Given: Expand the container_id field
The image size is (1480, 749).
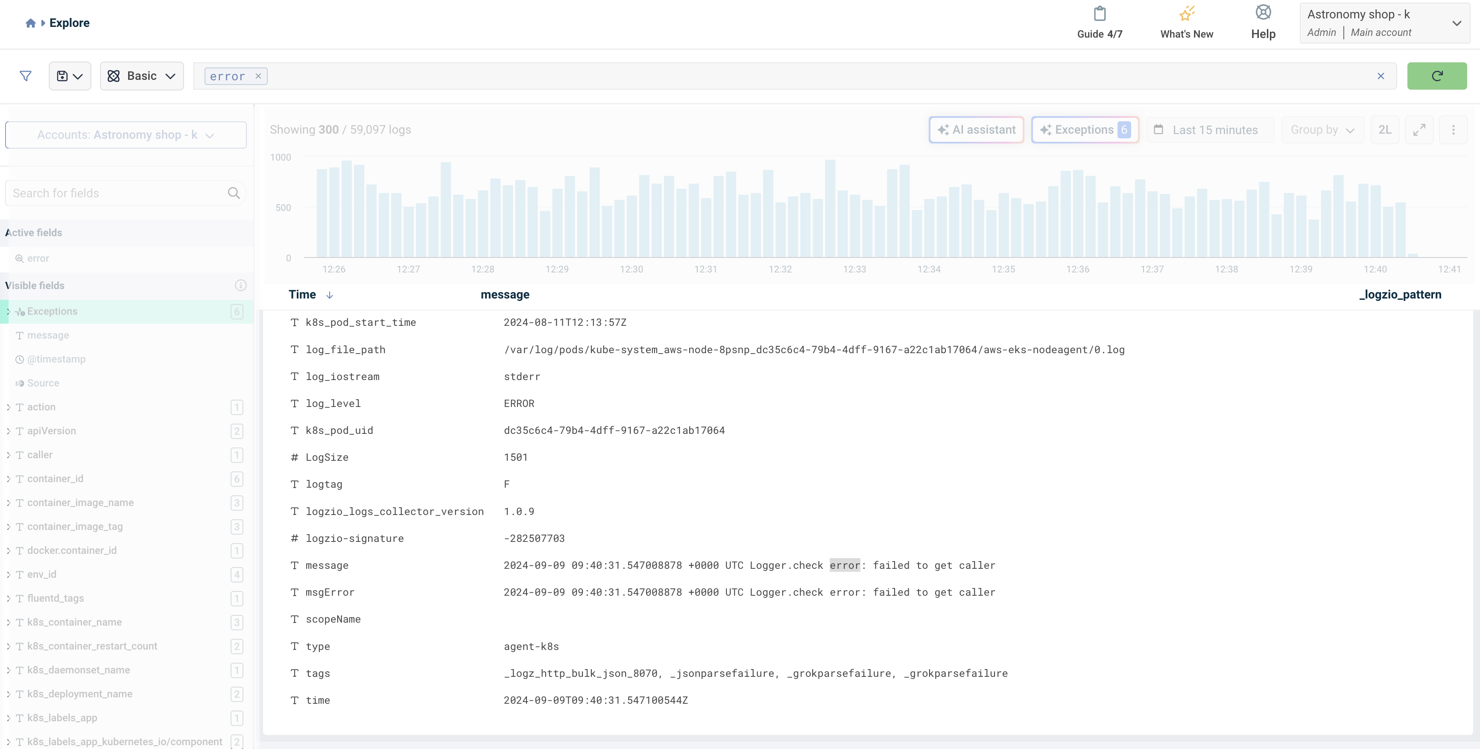Looking at the screenshot, I should coord(8,479).
